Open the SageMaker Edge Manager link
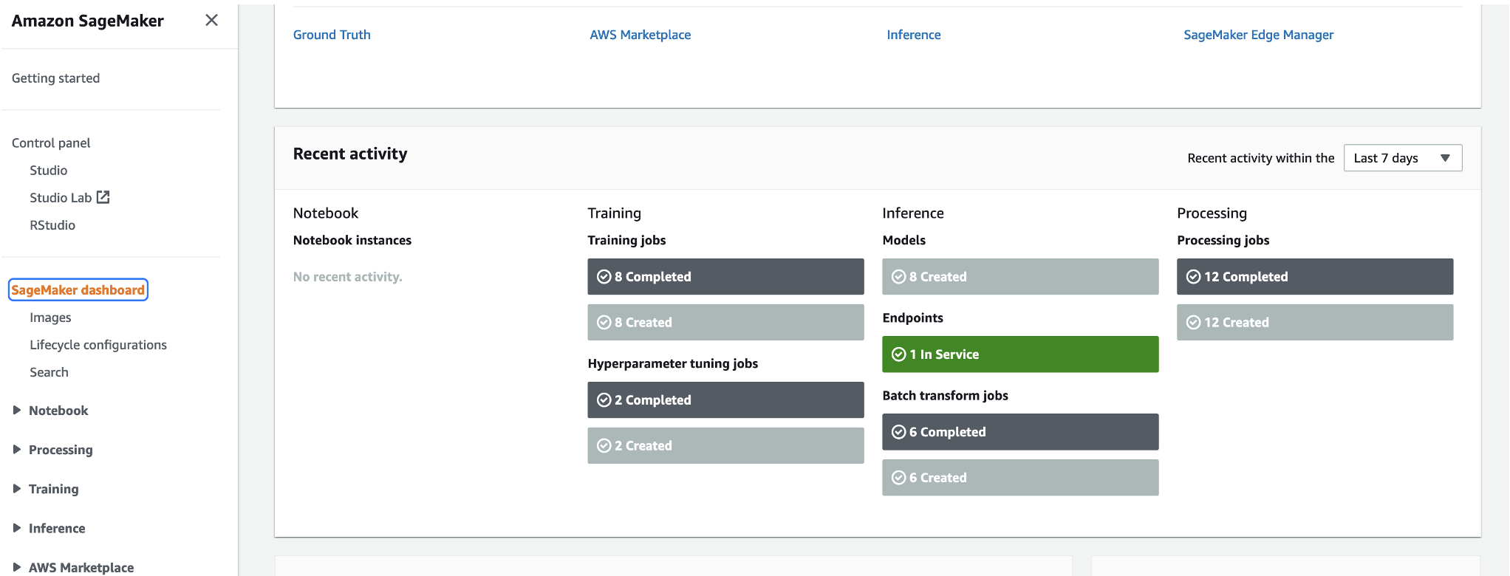The image size is (1510, 576). 1258,35
